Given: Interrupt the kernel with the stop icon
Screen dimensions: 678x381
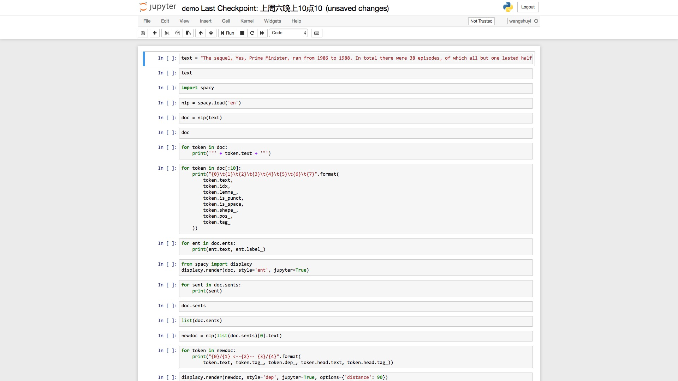Looking at the screenshot, I should [242, 33].
